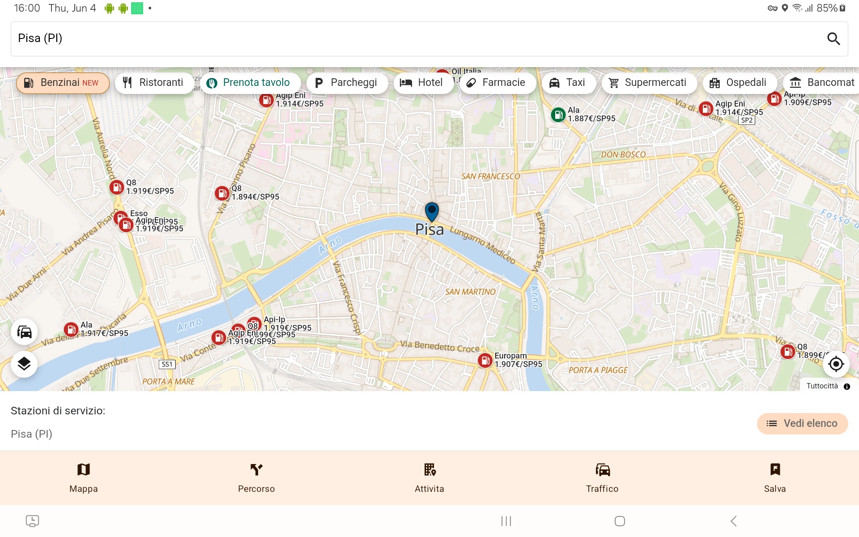The image size is (859, 537).
Task: Toggle the Taxi filter chip
Action: (x=569, y=83)
